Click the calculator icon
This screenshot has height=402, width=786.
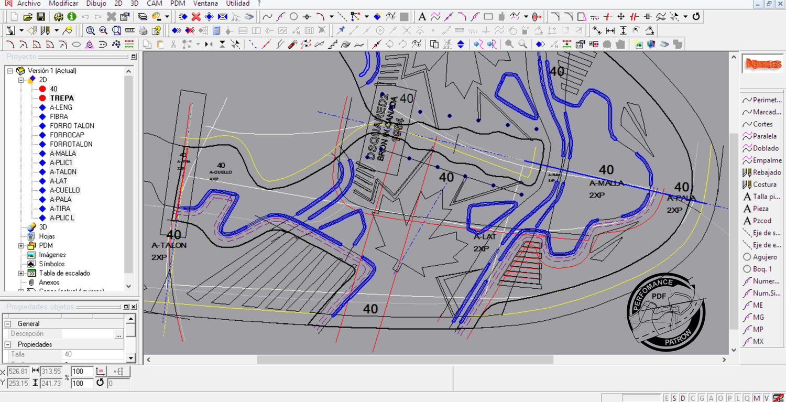point(216,30)
